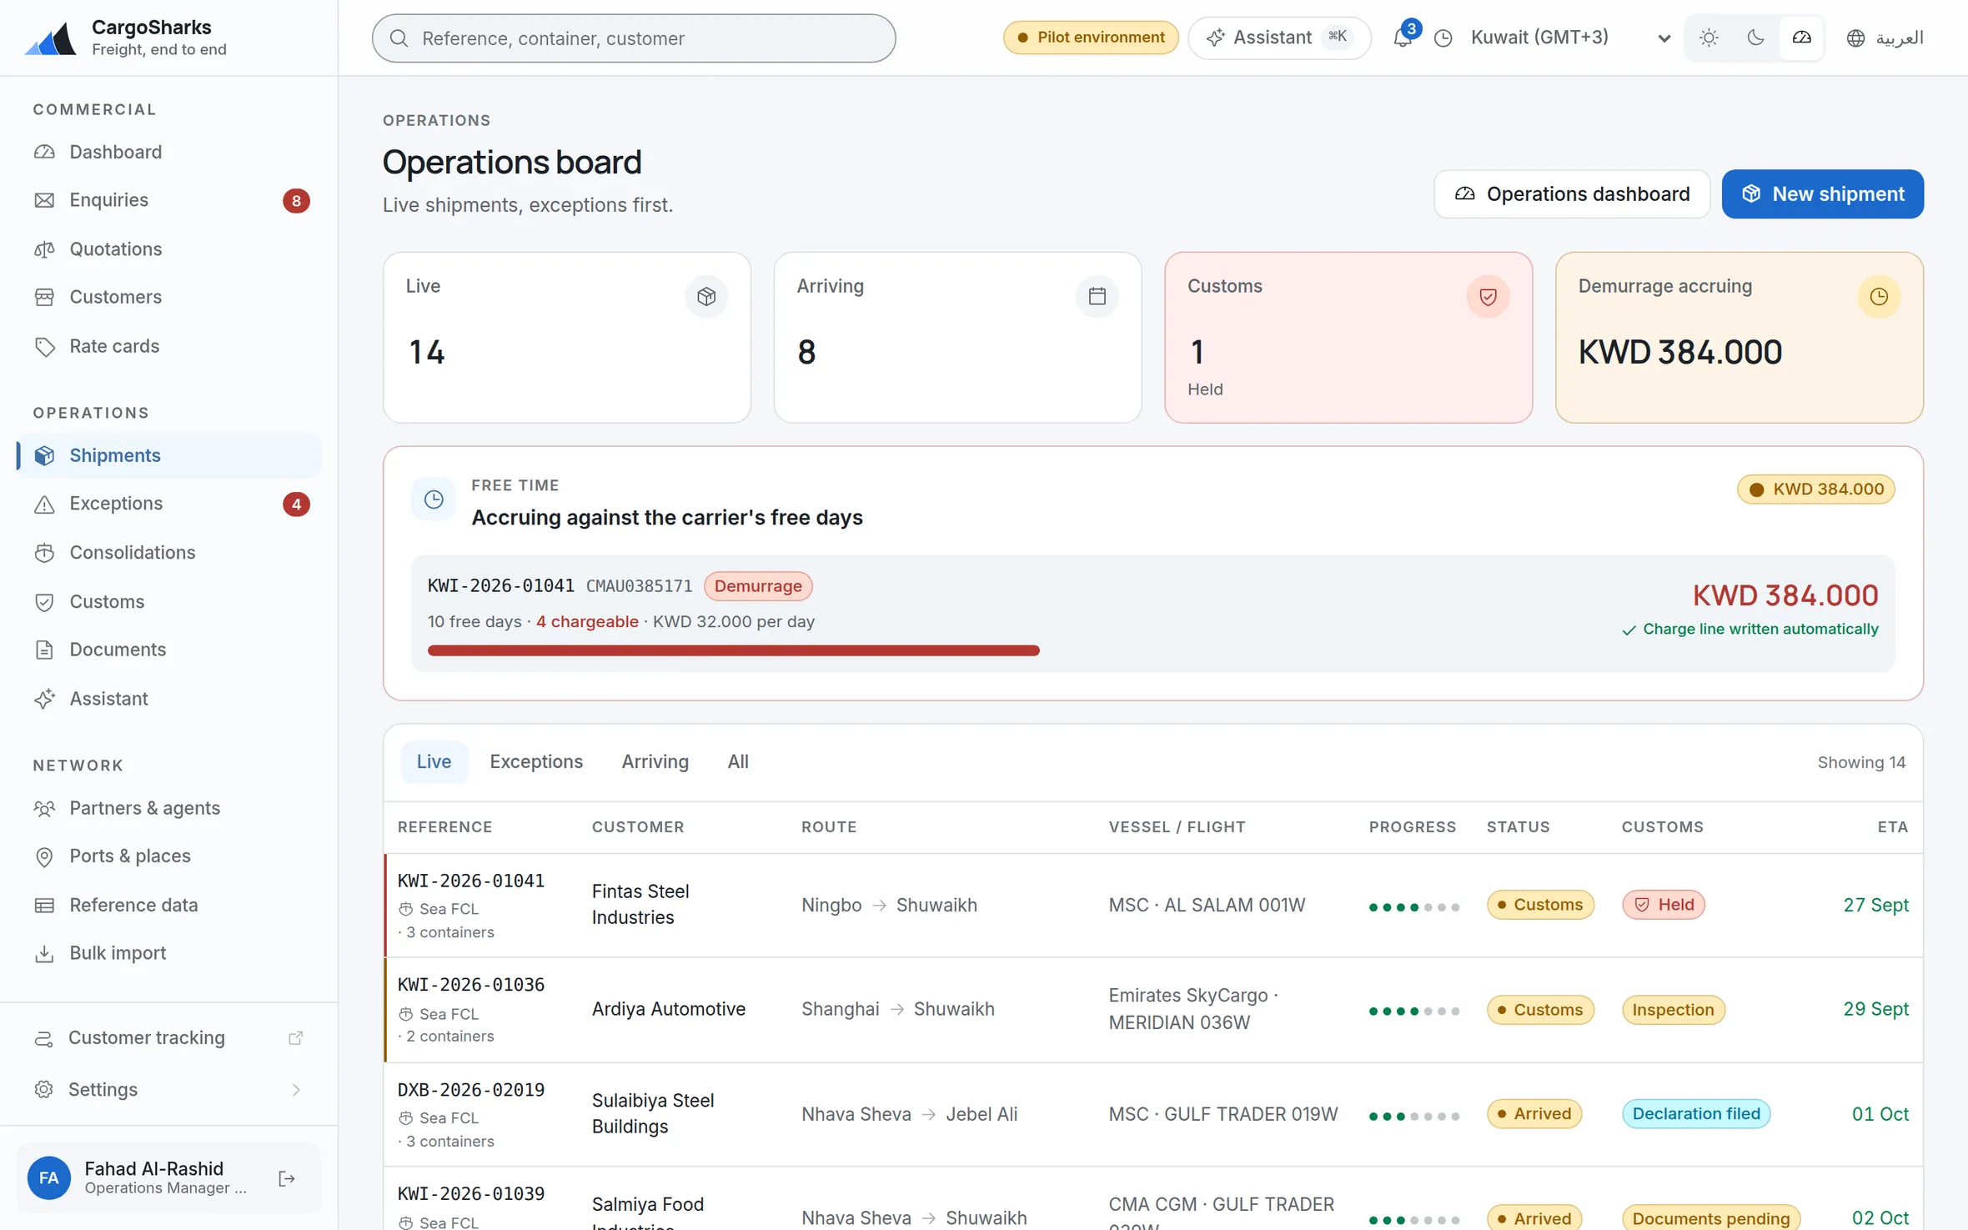Click the Consolidations icon in sidebar
Viewport: 1968px width, 1230px height.
point(45,553)
